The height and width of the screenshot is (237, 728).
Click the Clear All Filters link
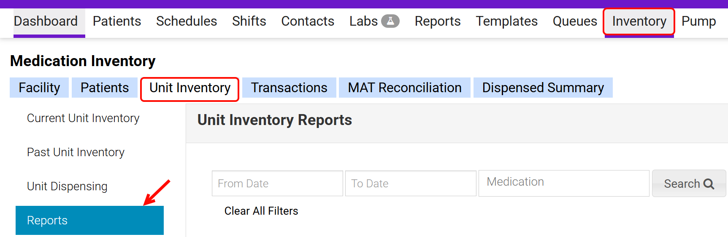pos(261,211)
